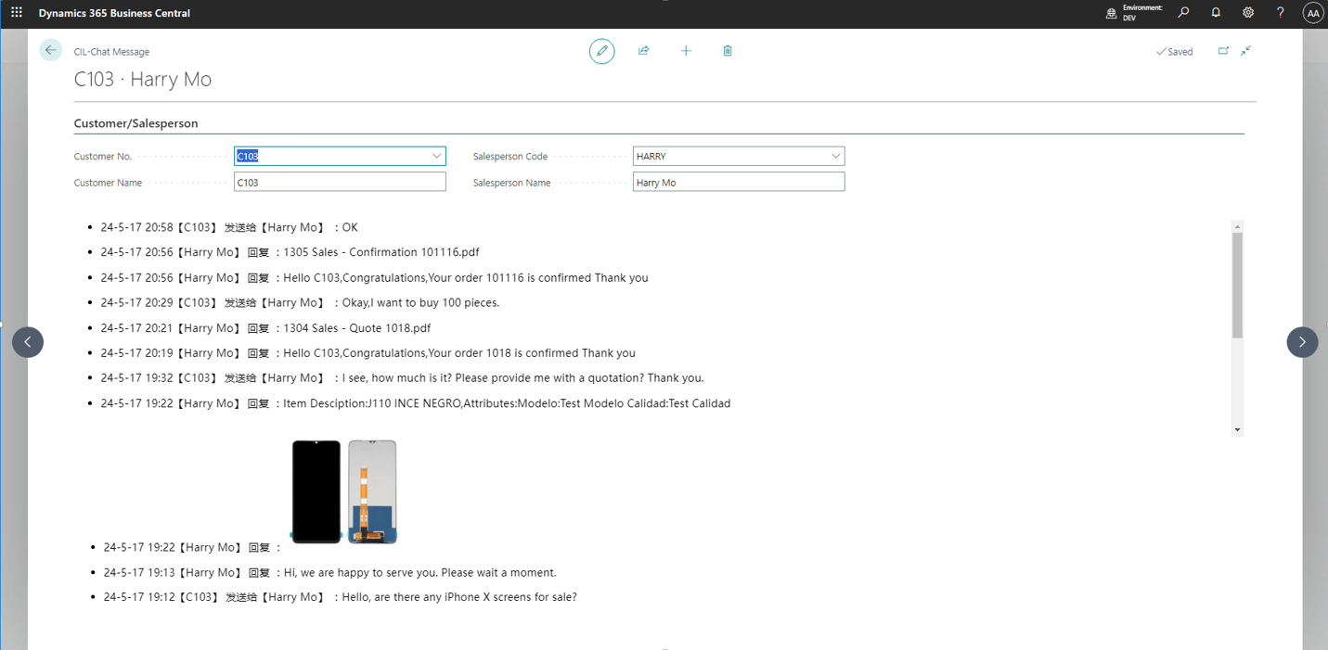Click the phone screen product image

344,491
